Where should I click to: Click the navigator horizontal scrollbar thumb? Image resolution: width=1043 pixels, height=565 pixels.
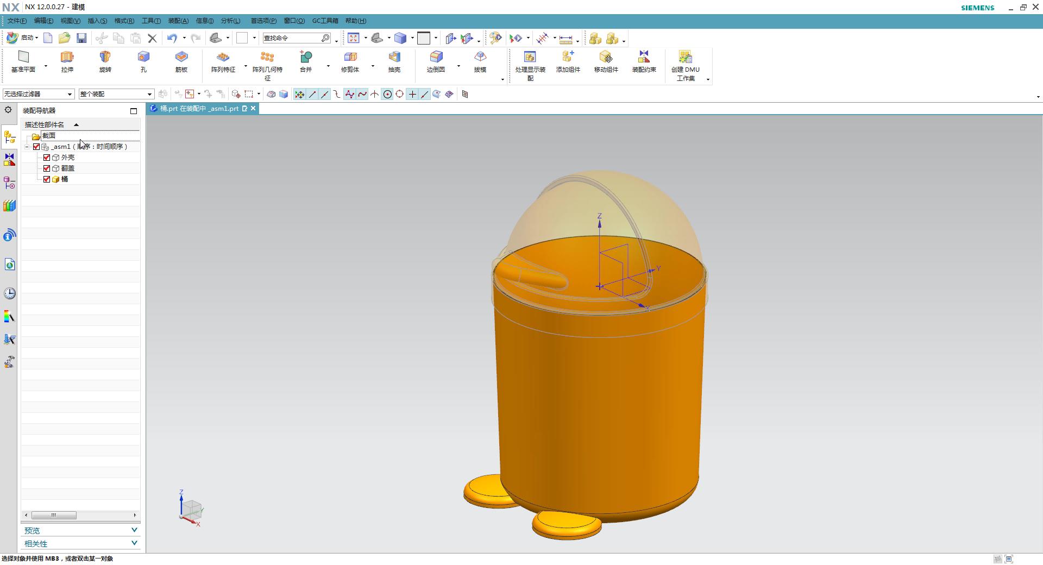coord(54,515)
